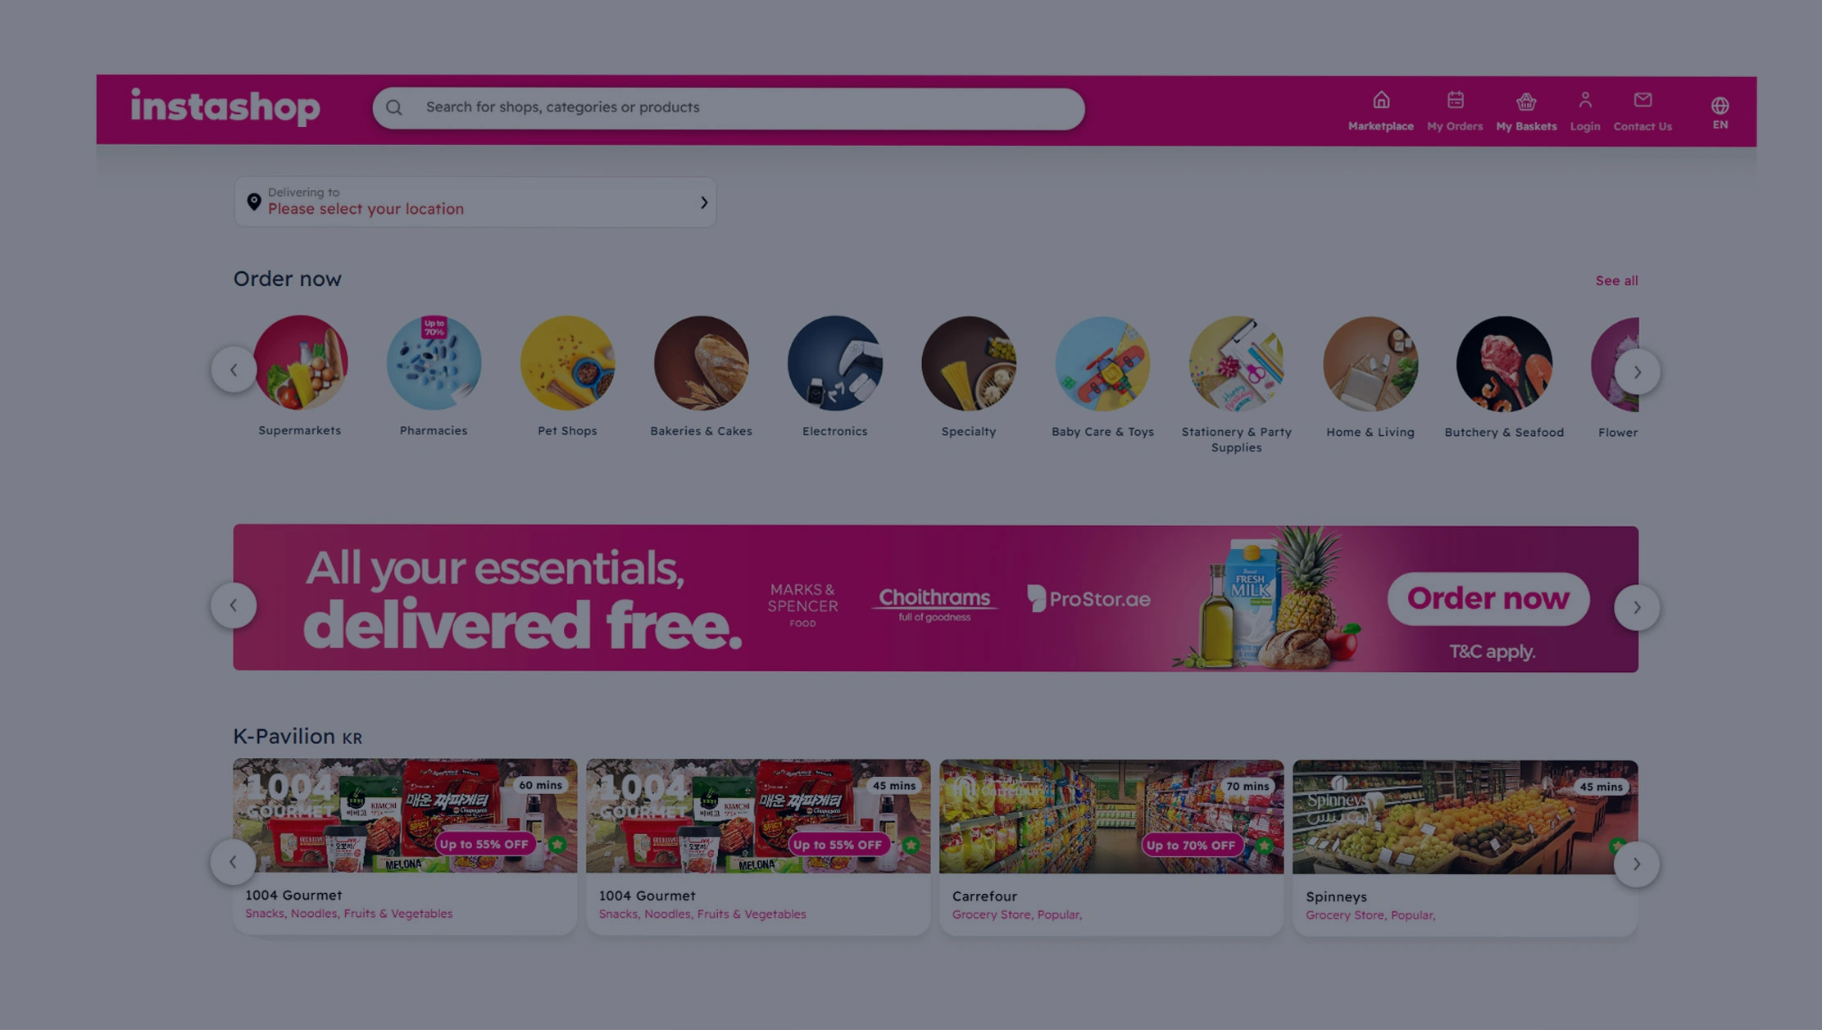Image resolution: width=1822 pixels, height=1030 pixels.
Task: Show previous categories in Order now carousel
Action: pyautogui.click(x=234, y=370)
